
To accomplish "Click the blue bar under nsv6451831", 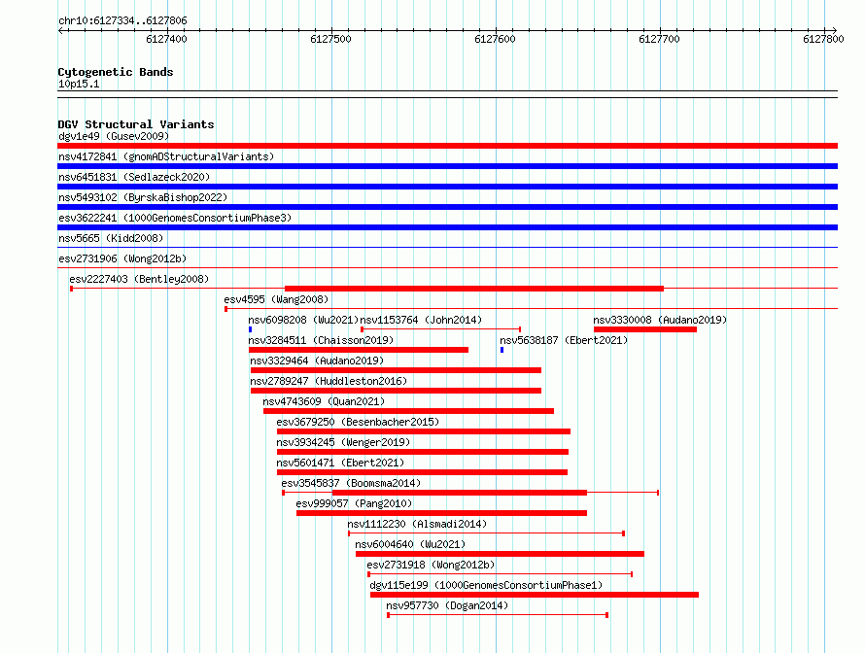I will (447, 187).
